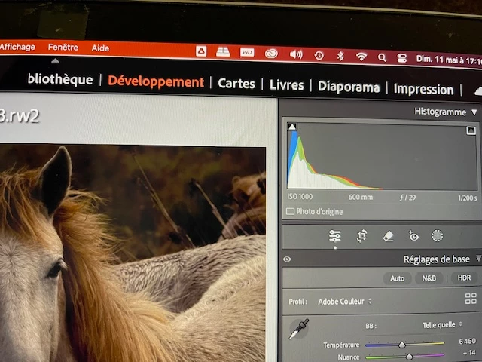Open the BB Telle quelle dropdown

coord(442,325)
